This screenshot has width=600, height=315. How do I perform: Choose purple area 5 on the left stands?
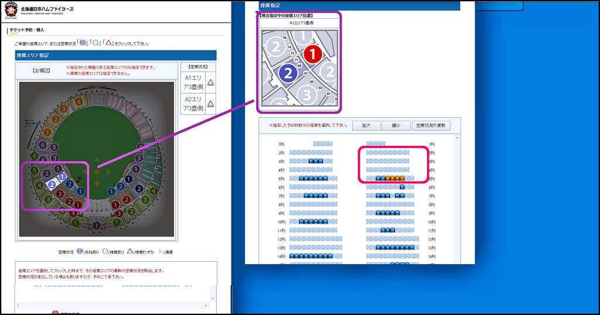54,147
